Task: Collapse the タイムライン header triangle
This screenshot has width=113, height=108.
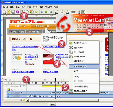Action: tap(5, 80)
